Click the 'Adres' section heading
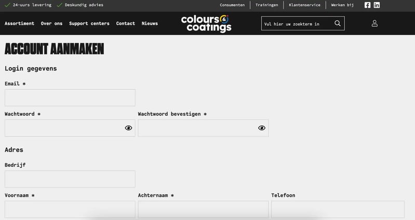 tap(14, 149)
